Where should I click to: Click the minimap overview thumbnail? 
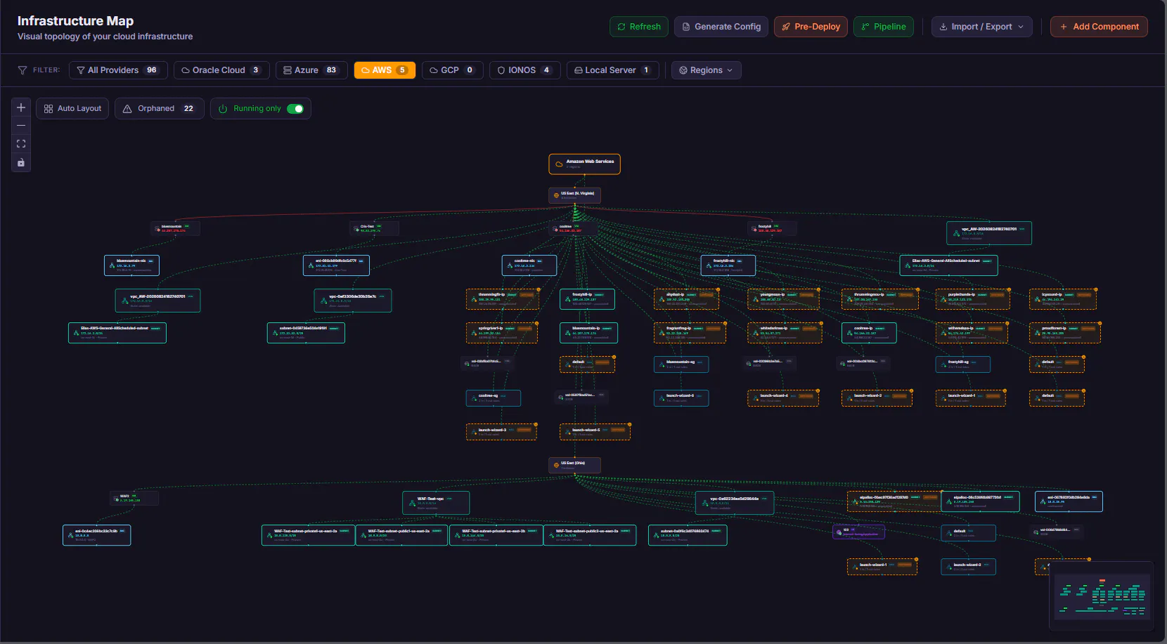1101,596
